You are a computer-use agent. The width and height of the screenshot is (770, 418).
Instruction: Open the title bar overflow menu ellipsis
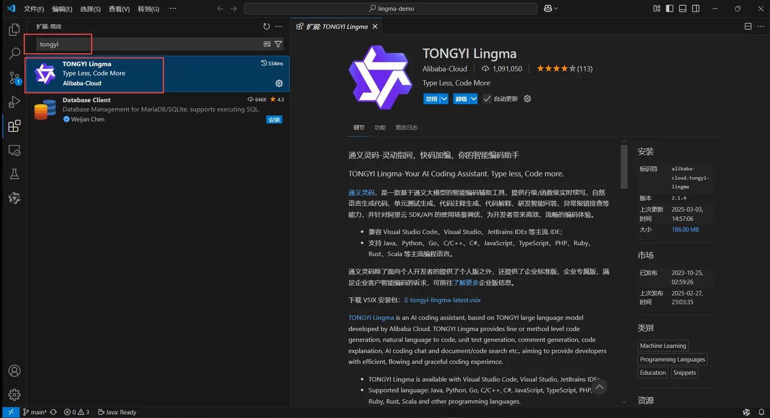tap(173, 9)
